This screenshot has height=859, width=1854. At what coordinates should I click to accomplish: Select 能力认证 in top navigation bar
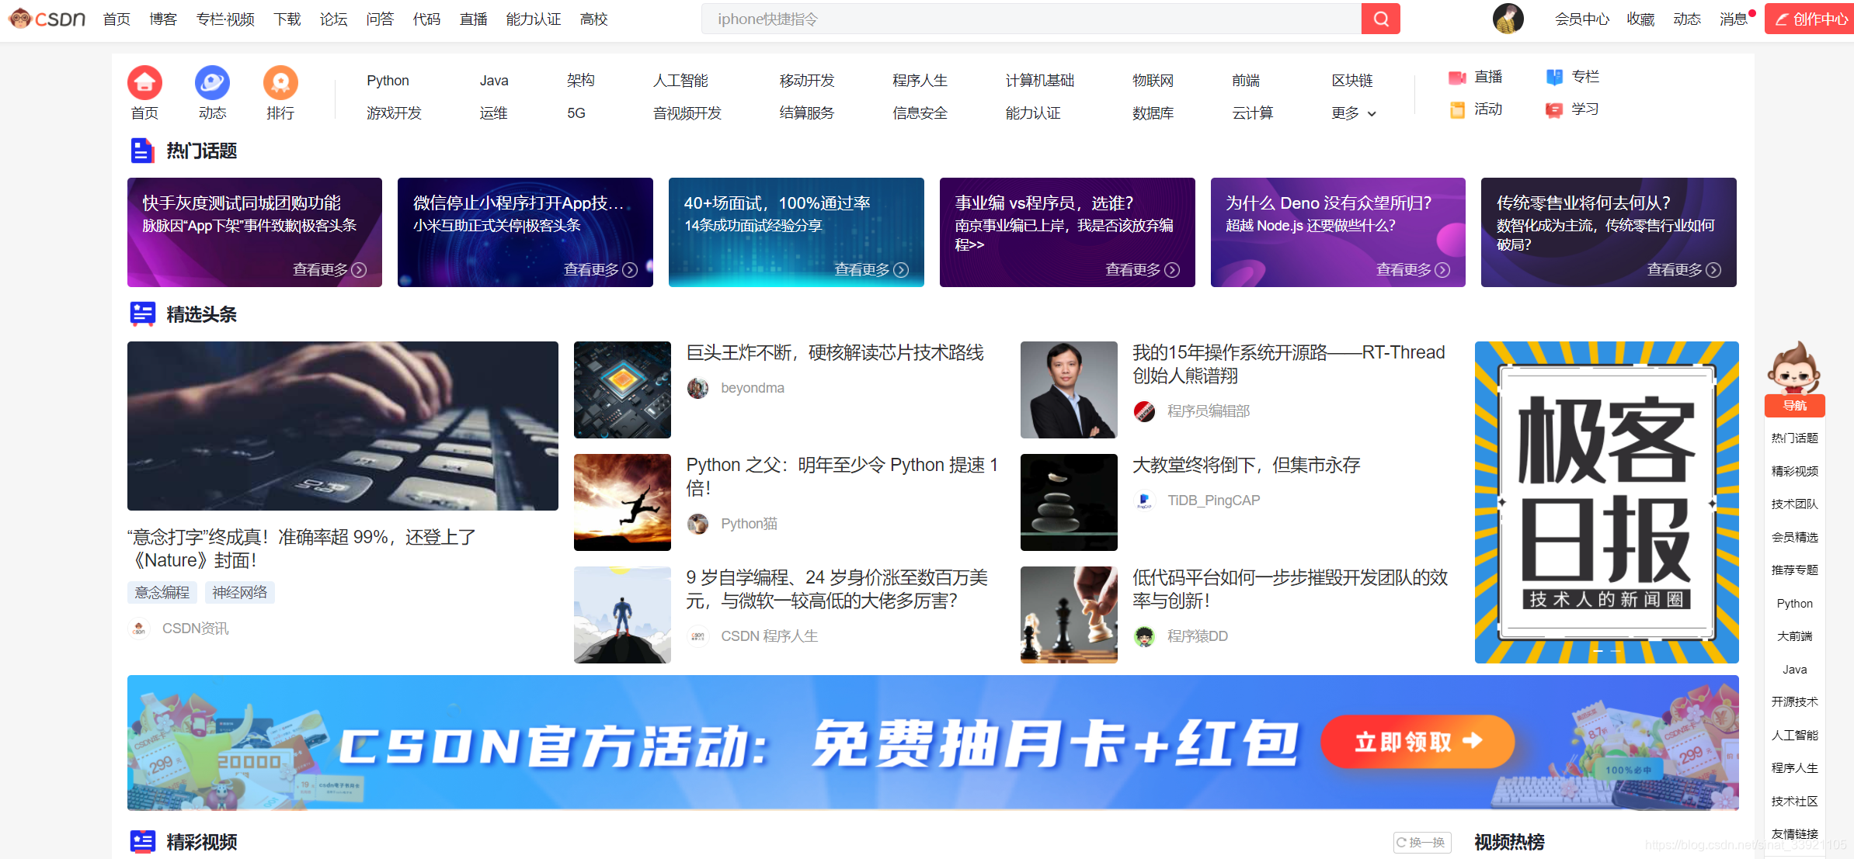[x=533, y=19]
